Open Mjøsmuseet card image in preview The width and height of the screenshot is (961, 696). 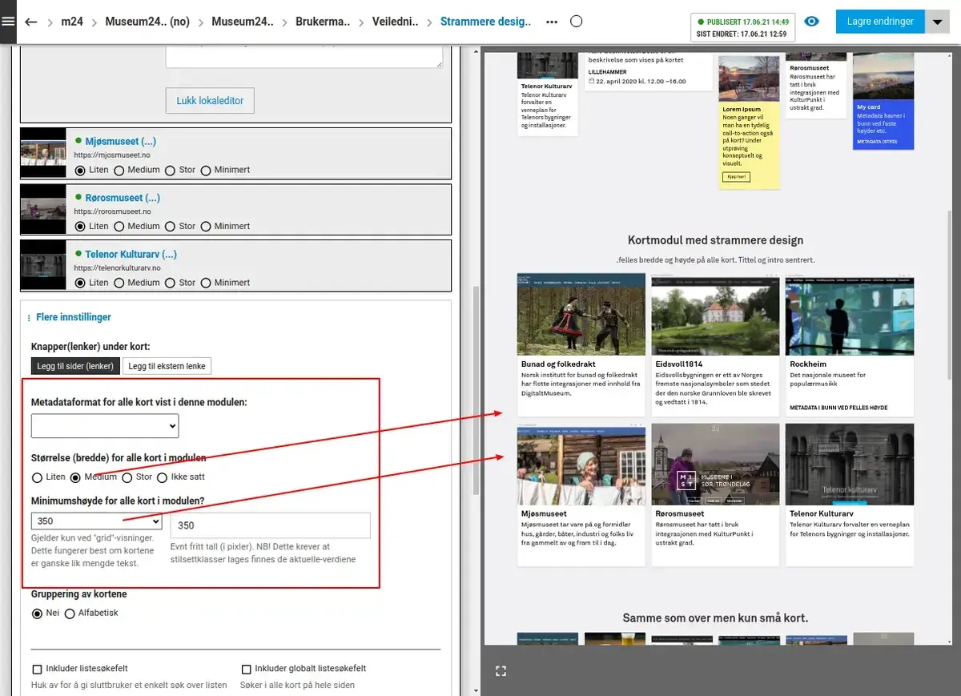pos(581,464)
